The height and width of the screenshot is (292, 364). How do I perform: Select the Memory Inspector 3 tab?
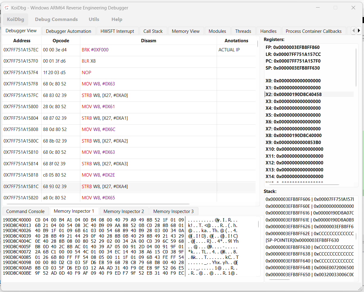(173, 211)
